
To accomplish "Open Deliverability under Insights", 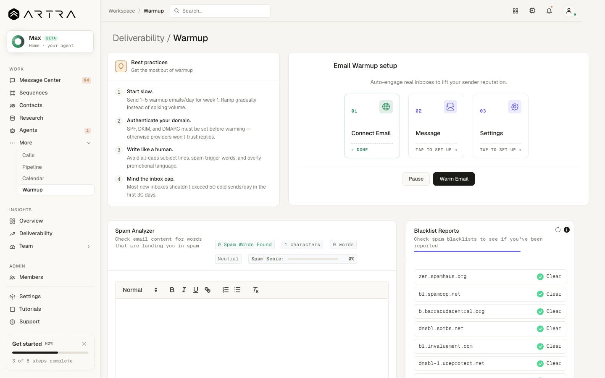I will point(50,234).
